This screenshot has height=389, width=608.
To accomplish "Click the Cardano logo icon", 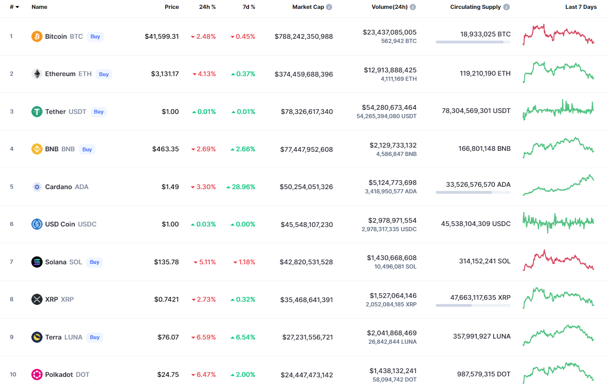I will tap(37, 187).
